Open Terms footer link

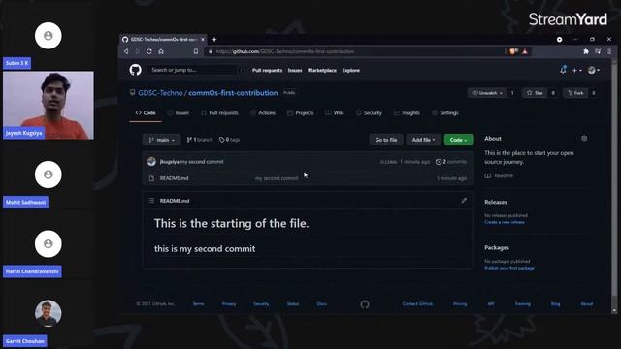click(x=198, y=304)
